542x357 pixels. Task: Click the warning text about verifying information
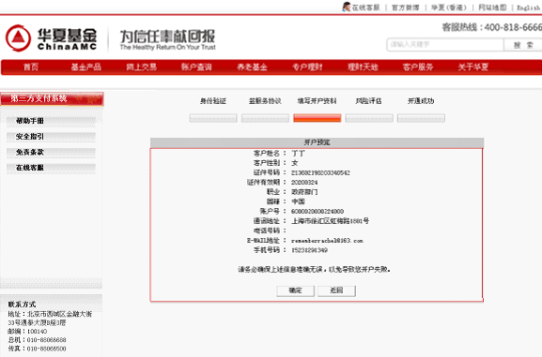[314, 269]
